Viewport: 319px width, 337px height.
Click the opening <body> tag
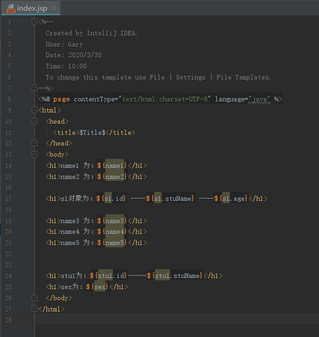pos(57,154)
